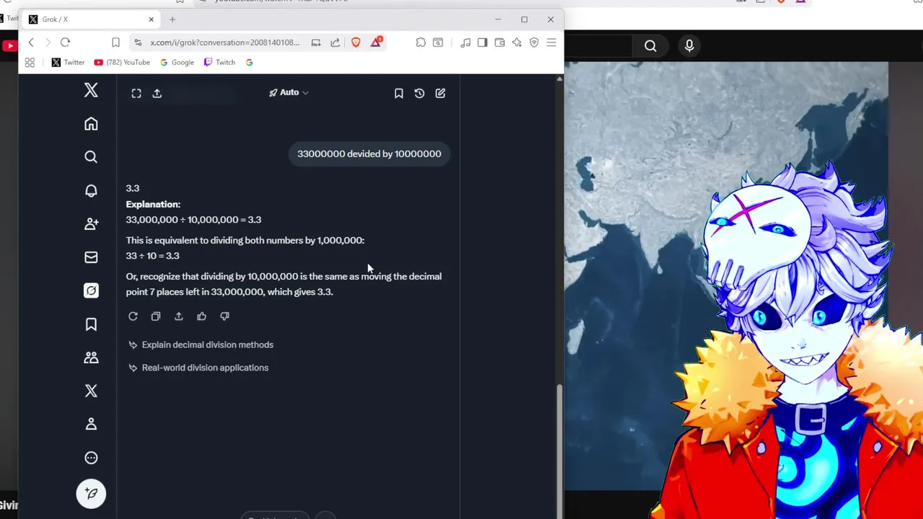Viewport: 923px width, 519px height.
Task: Regenerate the Grok response
Action: pyautogui.click(x=133, y=316)
